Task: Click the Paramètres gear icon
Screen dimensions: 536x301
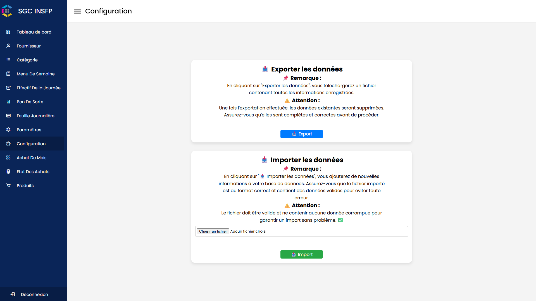Action: coord(8,130)
